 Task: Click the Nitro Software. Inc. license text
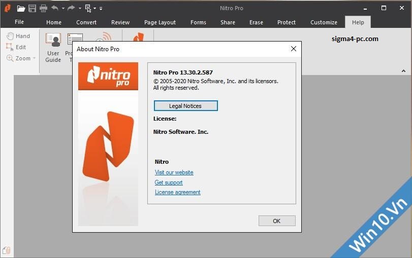181,132
